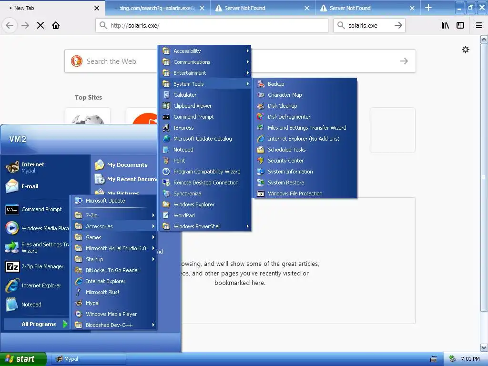Expand the 7-Zip programs folder
Screen dimensions: 488x366
[x=114, y=215]
